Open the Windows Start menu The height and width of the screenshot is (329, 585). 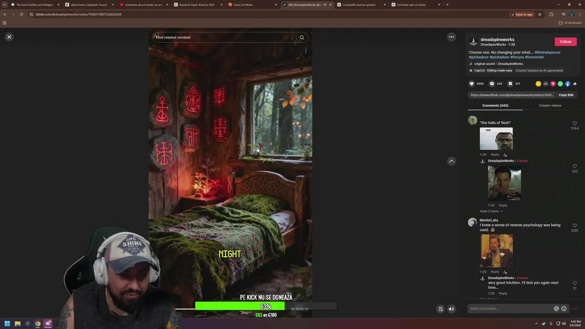pyautogui.click(x=7, y=324)
